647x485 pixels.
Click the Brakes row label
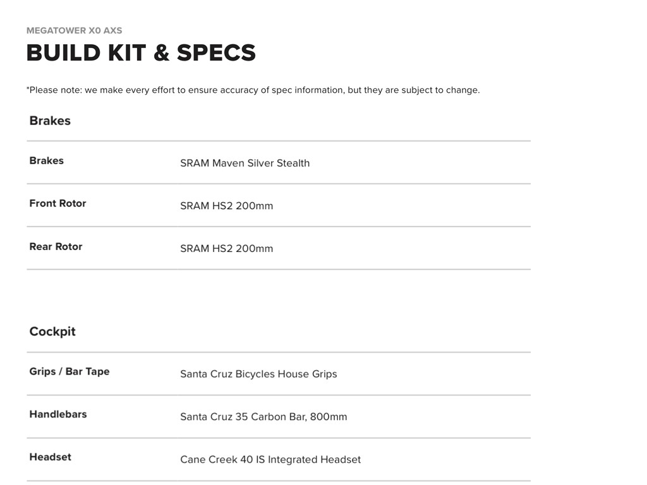(47, 160)
